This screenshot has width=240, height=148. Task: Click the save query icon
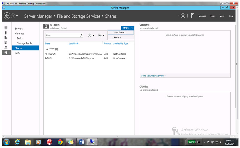(100, 35)
